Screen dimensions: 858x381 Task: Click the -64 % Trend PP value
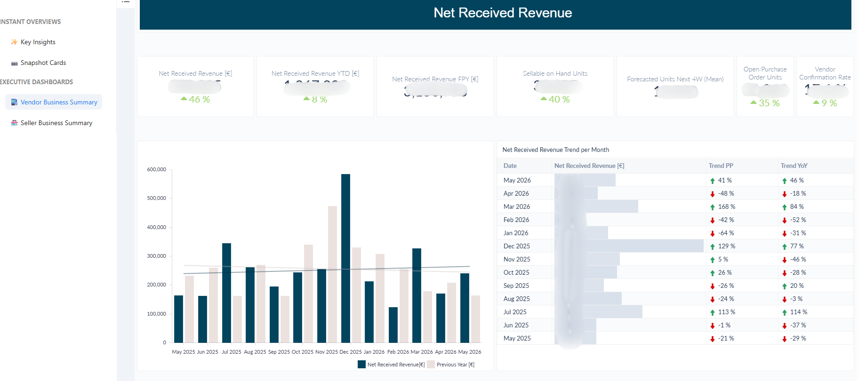pos(726,233)
